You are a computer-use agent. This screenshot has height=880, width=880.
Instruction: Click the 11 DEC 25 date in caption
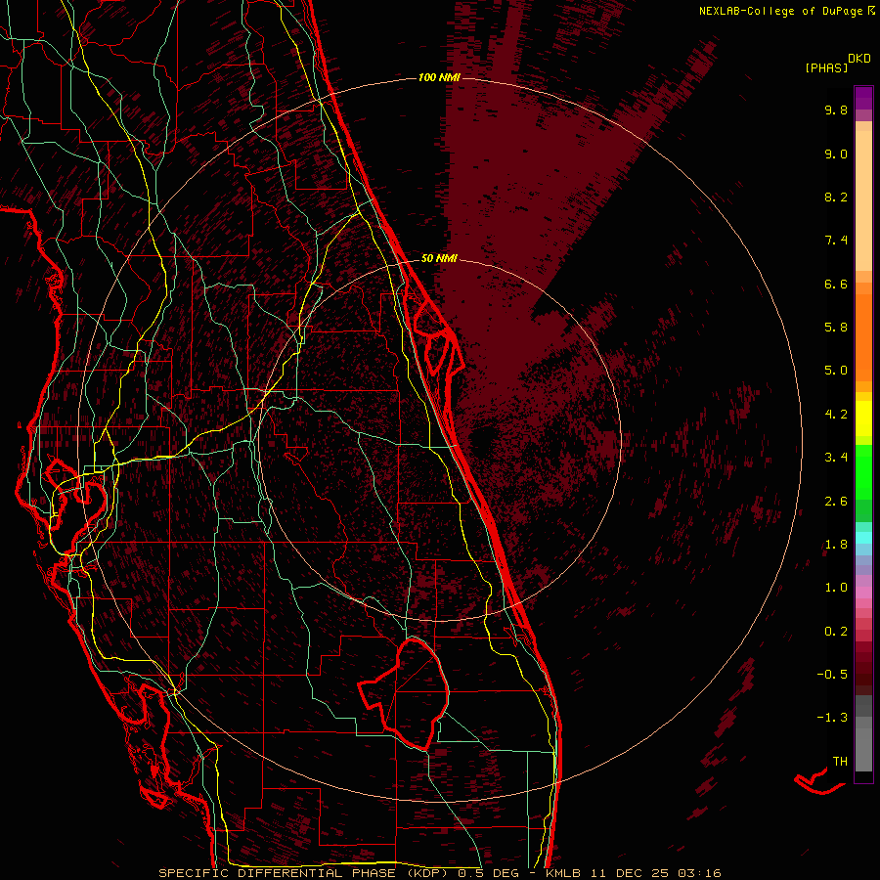point(629,873)
